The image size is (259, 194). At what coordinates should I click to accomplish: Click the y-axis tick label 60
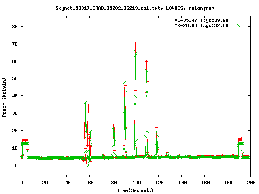tap(15, 61)
